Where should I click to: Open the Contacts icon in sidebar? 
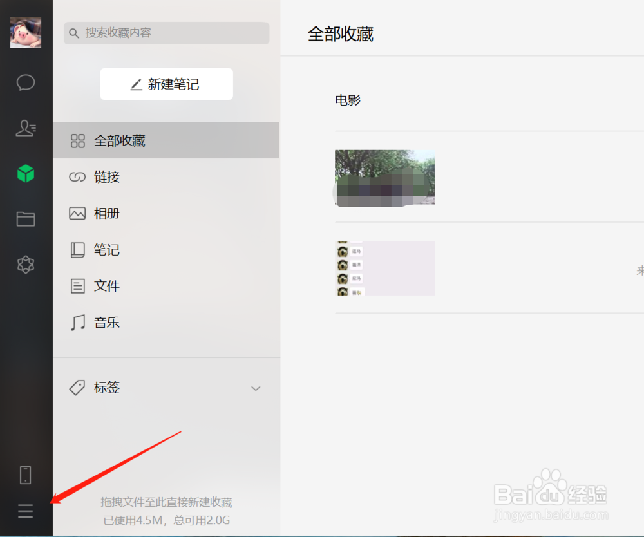[25, 128]
